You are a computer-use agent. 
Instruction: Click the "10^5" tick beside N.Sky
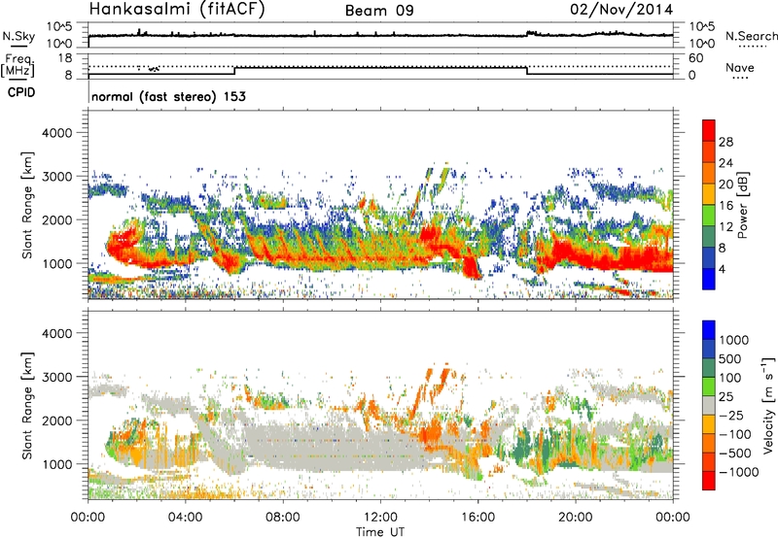coord(59,27)
